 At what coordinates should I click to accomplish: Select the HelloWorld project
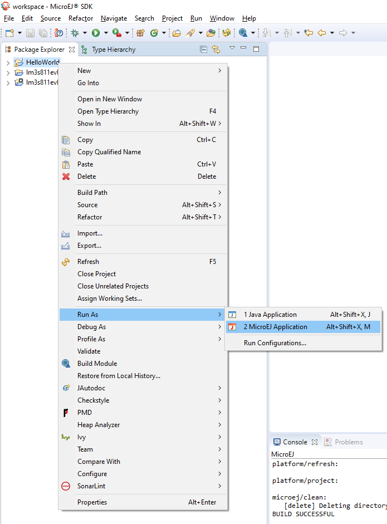37,62
